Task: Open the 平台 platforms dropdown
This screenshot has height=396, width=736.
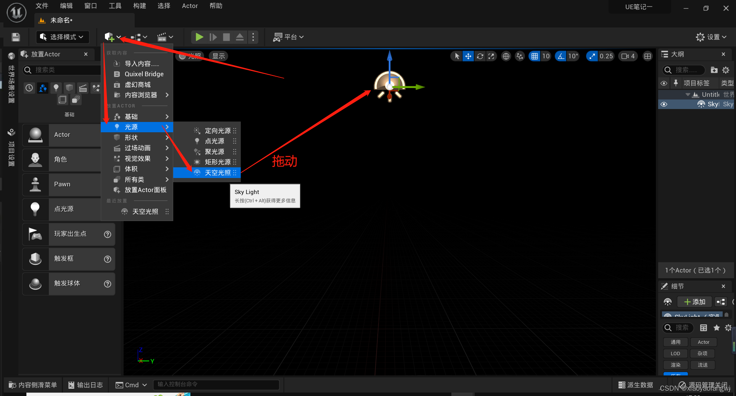Action: point(288,37)
